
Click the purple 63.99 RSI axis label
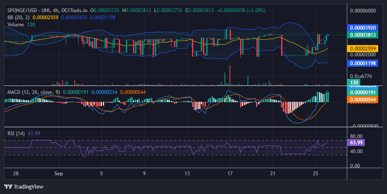[356, 142]
